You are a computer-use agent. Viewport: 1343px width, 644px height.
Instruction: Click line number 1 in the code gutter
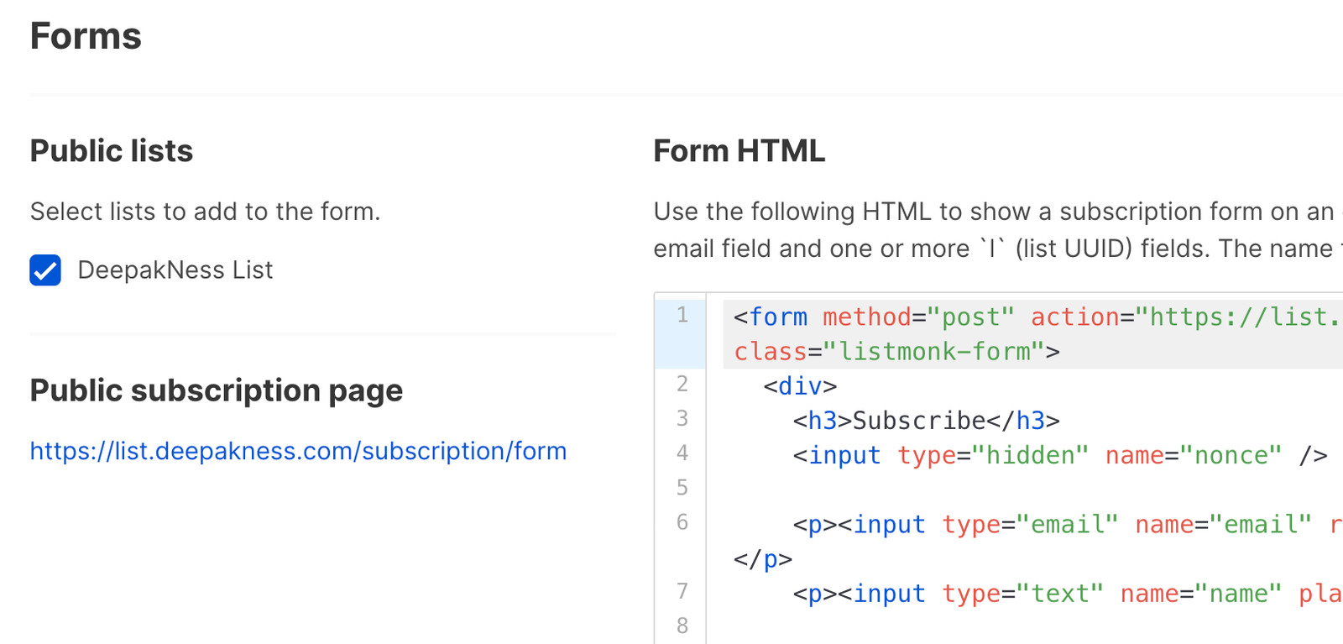click(x=682, y=316)
